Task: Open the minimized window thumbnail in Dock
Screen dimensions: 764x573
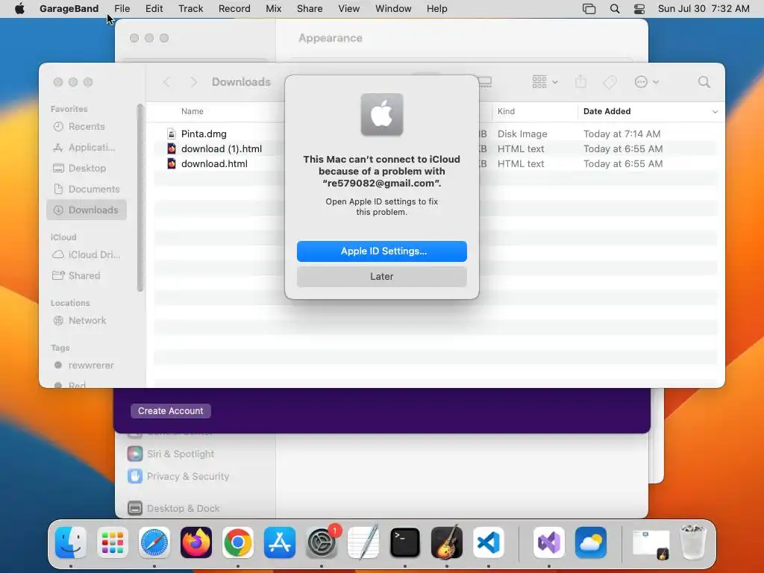Action: [651, 544]
